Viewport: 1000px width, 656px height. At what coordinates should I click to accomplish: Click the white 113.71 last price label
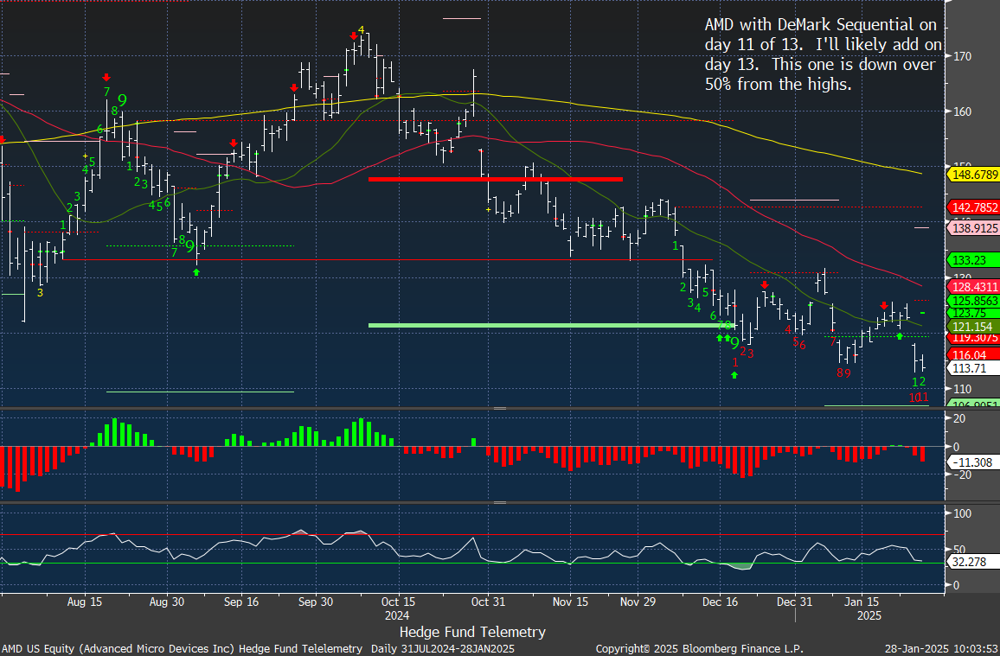point(975,368)
